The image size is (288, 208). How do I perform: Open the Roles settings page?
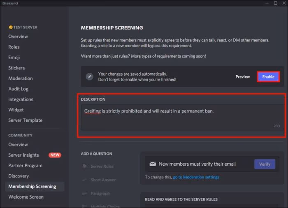click(x=14, y=47)
